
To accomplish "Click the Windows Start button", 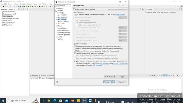I will [x=3, y=100].
